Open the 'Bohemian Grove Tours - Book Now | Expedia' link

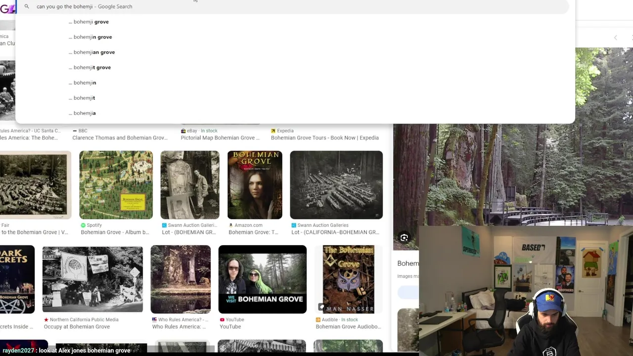[x=325, y=138]
